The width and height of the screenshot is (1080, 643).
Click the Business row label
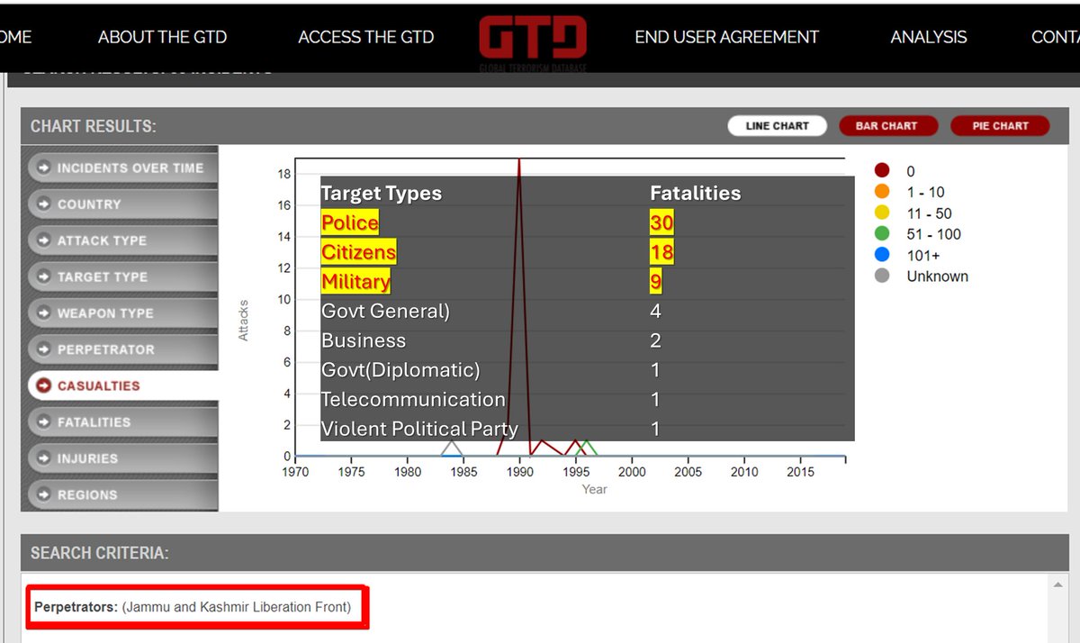(364, 340)
